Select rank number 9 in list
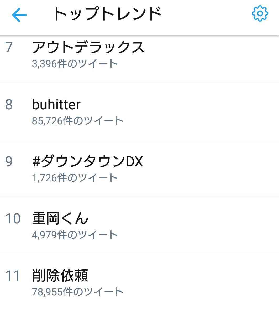This screenshot has height=316, width=279. pyautogui.click(x=9, y=162)
